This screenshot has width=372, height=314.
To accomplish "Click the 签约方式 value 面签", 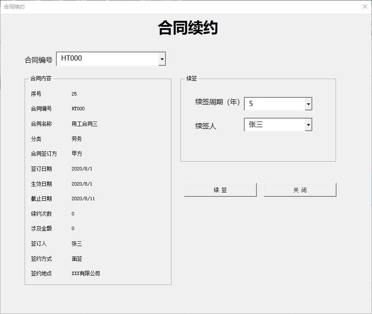I will click(77, 259).
